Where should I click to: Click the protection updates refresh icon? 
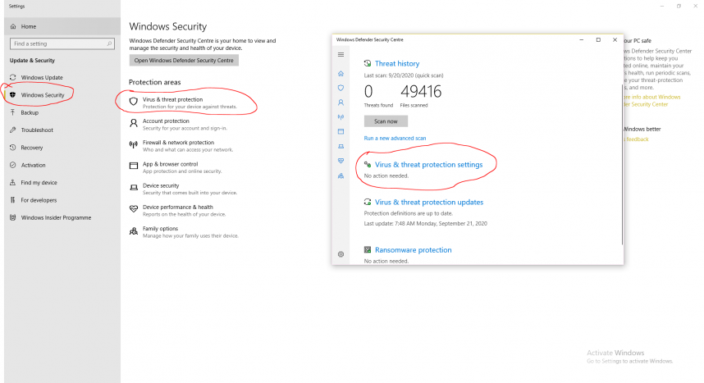tap(368, 202)
